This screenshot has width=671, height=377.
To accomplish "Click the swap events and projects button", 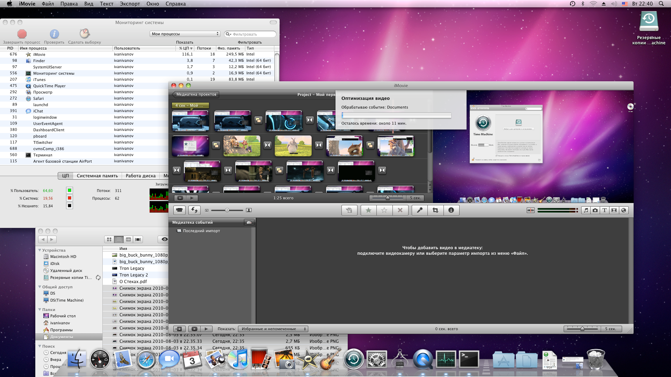I will (194, 210).
